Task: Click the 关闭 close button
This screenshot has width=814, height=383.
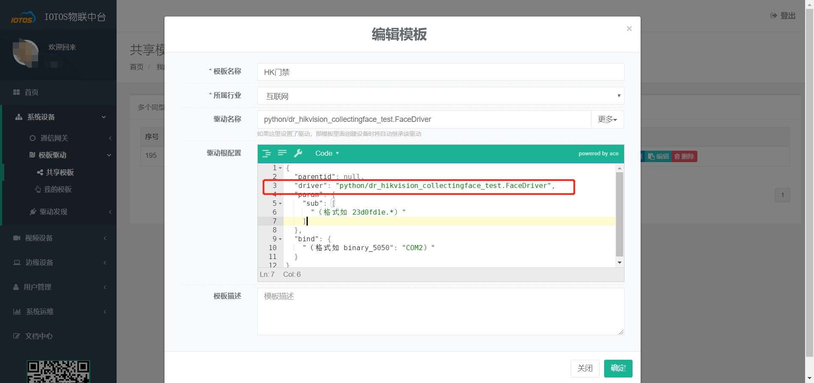Action: (585, 368)
